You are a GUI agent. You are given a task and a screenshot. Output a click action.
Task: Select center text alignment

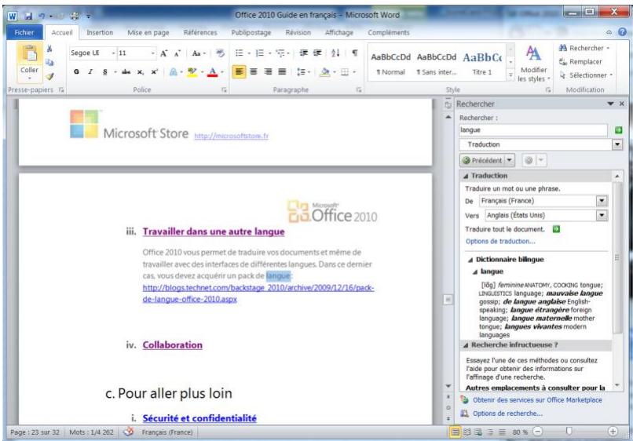(254, 72)
